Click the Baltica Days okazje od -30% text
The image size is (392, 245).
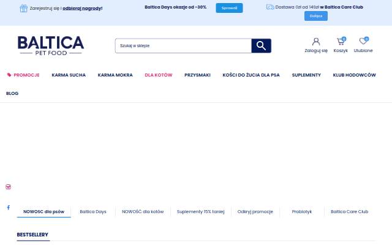coord(176,7)
